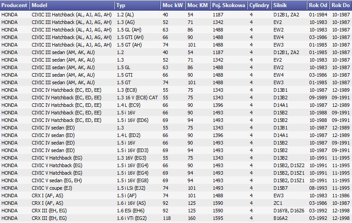Click the engine cell D13B2 in CIVIC V Hatchback row

point(281,158)
